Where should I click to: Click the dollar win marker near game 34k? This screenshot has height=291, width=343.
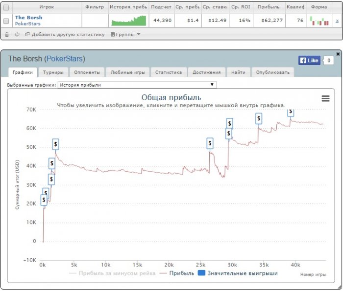(259, 118)
